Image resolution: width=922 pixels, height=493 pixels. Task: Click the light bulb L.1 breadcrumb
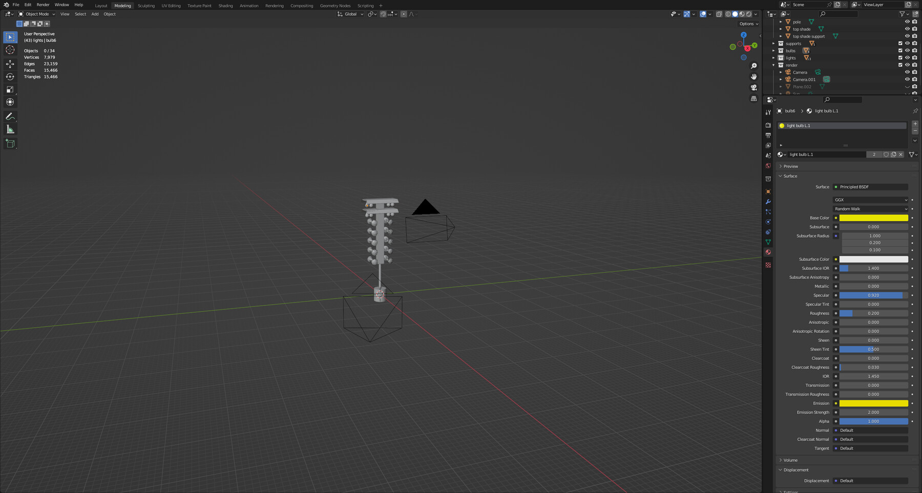pos(825,111)
